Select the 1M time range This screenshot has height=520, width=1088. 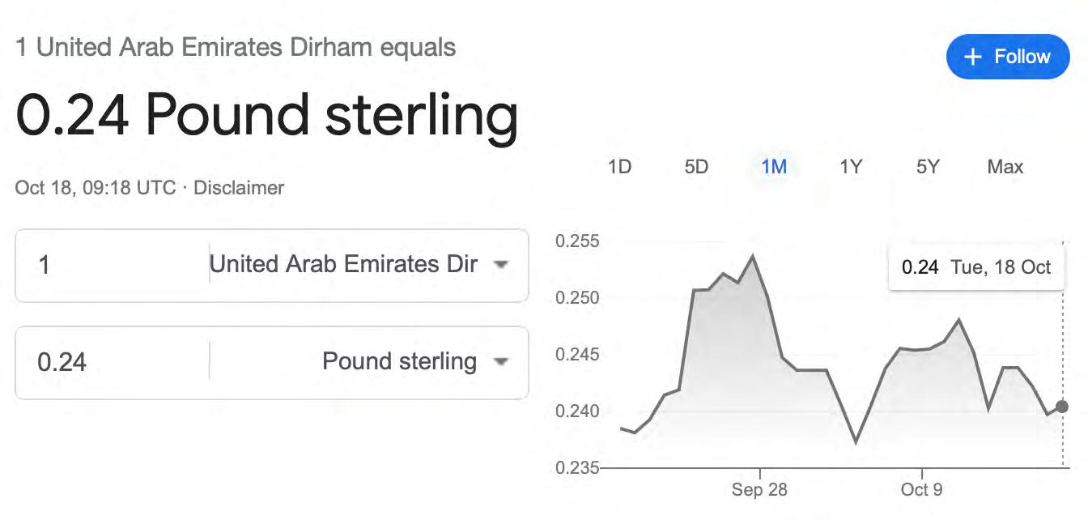click(774, 167)
